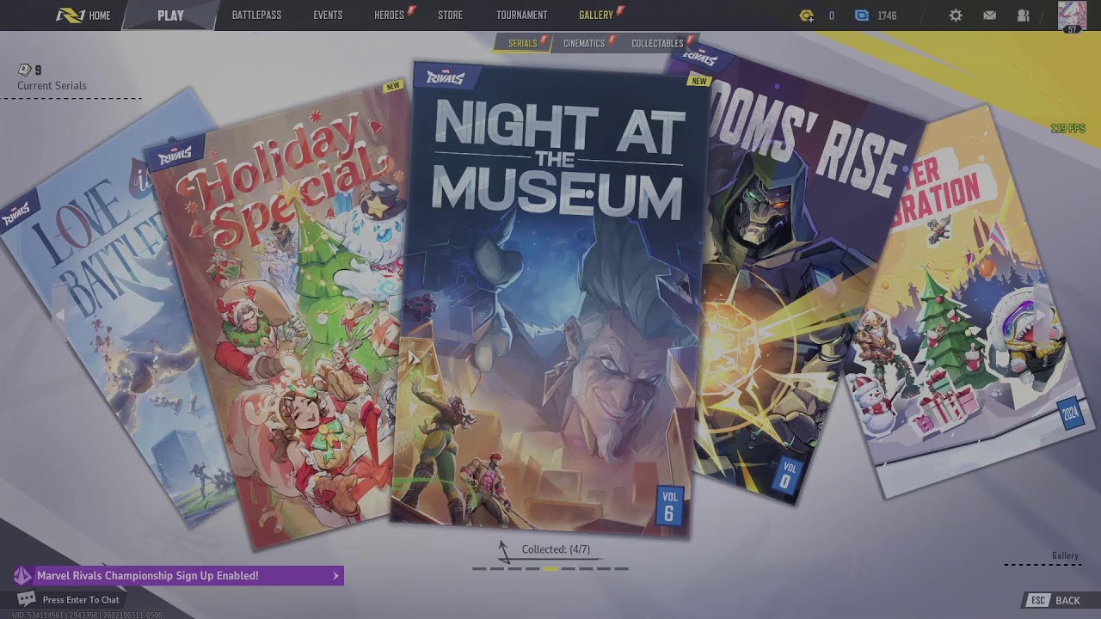Open the PLAY tab

[x=170, y=15]
